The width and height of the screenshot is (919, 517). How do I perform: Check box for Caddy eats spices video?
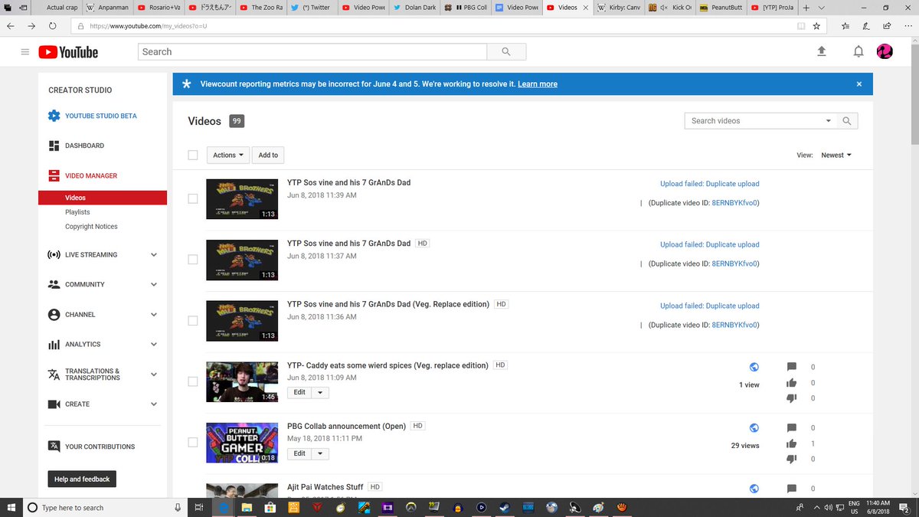tap(193, 381)
